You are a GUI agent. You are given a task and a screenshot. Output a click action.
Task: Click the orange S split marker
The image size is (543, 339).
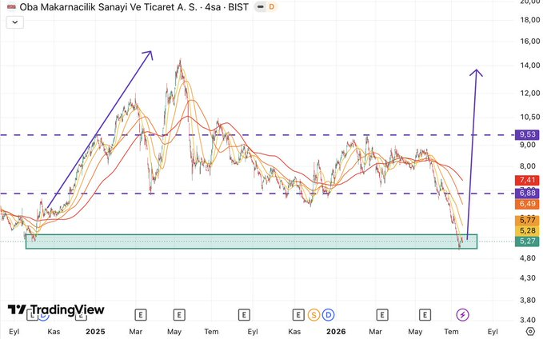[313, 315]
